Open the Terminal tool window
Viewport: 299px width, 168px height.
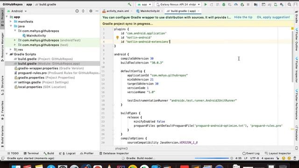point(31,154)
